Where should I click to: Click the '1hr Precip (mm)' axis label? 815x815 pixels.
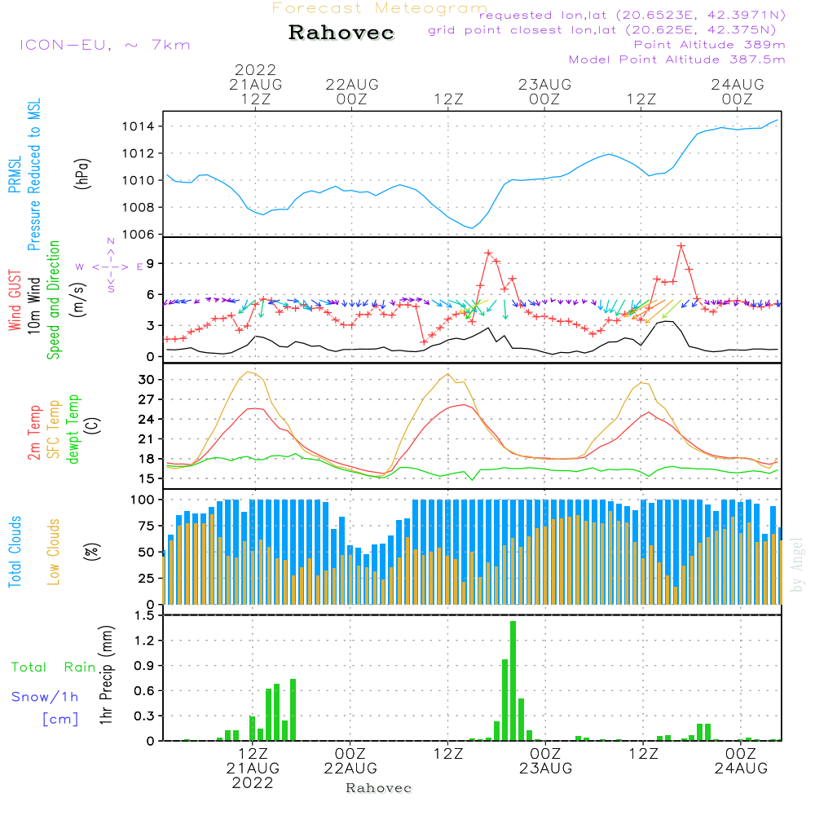pyautogui.click(x=106, y=675)
